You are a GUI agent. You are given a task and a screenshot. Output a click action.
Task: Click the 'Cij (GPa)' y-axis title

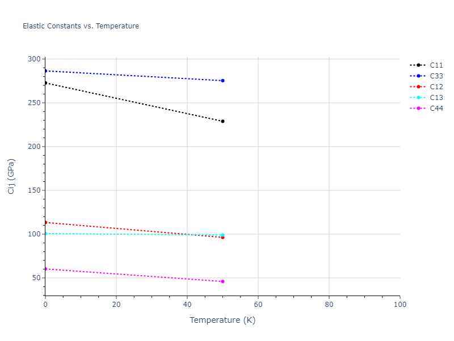pos(11,176)
